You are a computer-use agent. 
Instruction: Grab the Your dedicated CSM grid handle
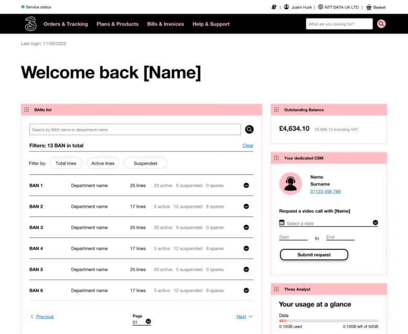pos(276,158)
